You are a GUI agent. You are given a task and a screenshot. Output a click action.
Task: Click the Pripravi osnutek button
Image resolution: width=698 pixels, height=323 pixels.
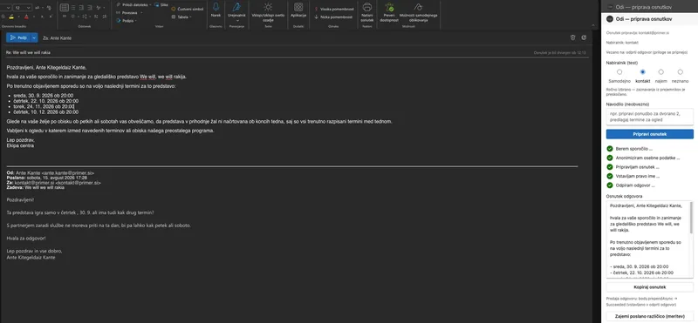click(650, 134)
